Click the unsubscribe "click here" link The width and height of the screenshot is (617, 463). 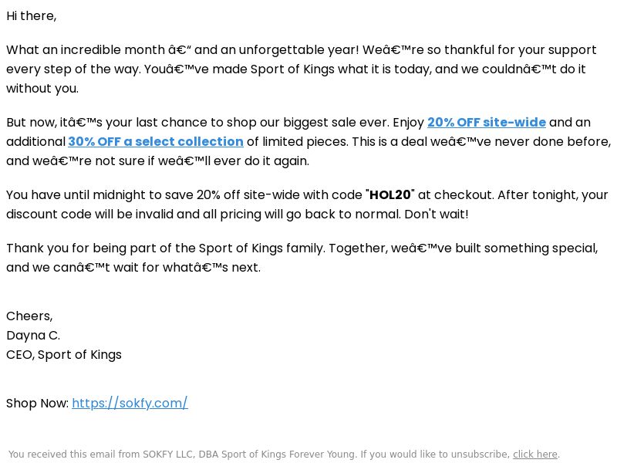click(535, 455)
